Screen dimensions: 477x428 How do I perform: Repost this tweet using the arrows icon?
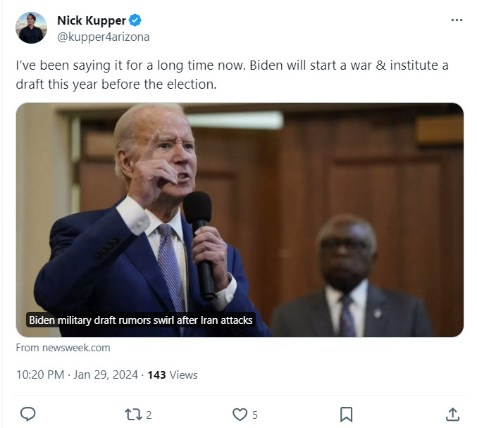[x=132, y=414]
